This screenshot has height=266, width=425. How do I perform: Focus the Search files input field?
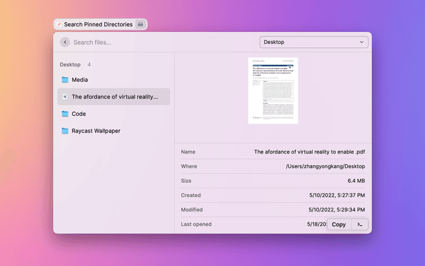coord(159,42)
